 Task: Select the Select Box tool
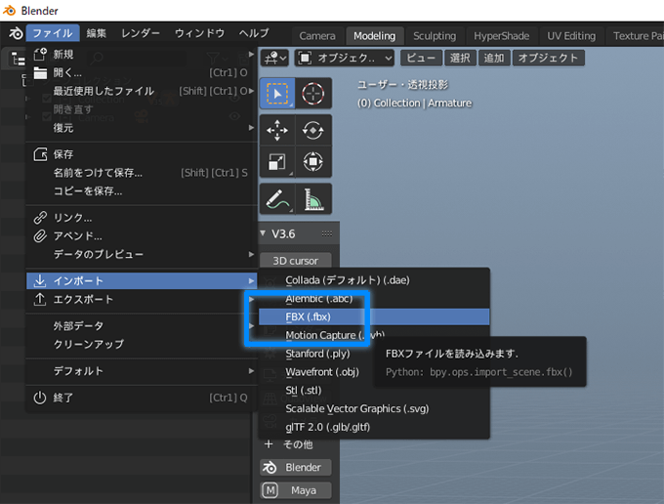click(277, 94)
